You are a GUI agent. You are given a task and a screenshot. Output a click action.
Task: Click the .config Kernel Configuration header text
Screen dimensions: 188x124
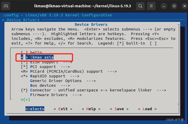coord(57,15)
